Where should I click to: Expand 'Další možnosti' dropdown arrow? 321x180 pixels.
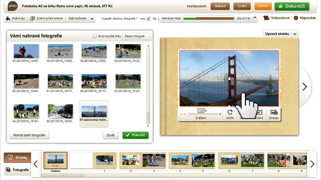92,18
